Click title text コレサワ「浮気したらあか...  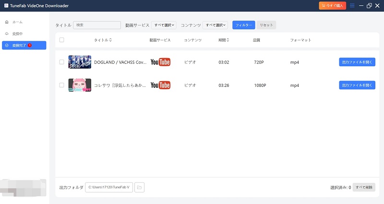(x=120, y=85)
